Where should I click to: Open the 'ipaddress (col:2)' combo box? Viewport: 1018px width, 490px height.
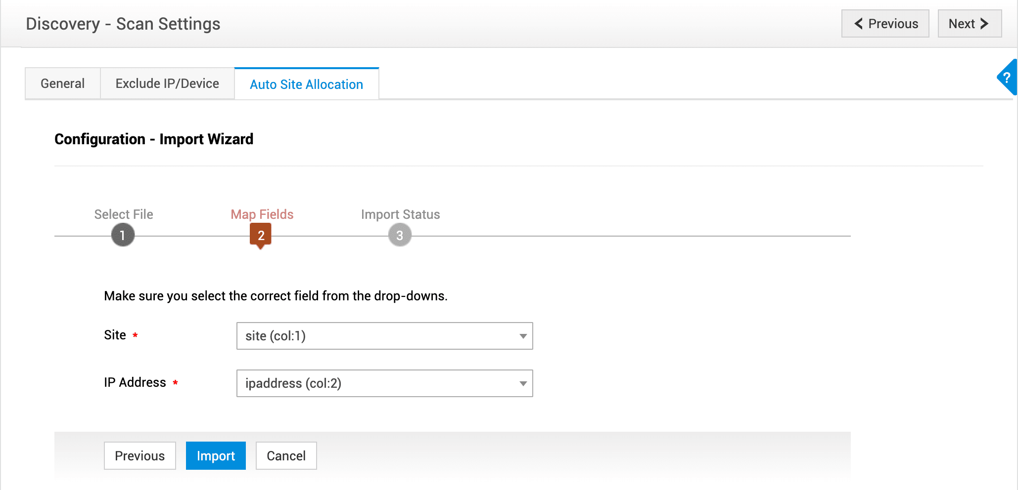point(376,383)
